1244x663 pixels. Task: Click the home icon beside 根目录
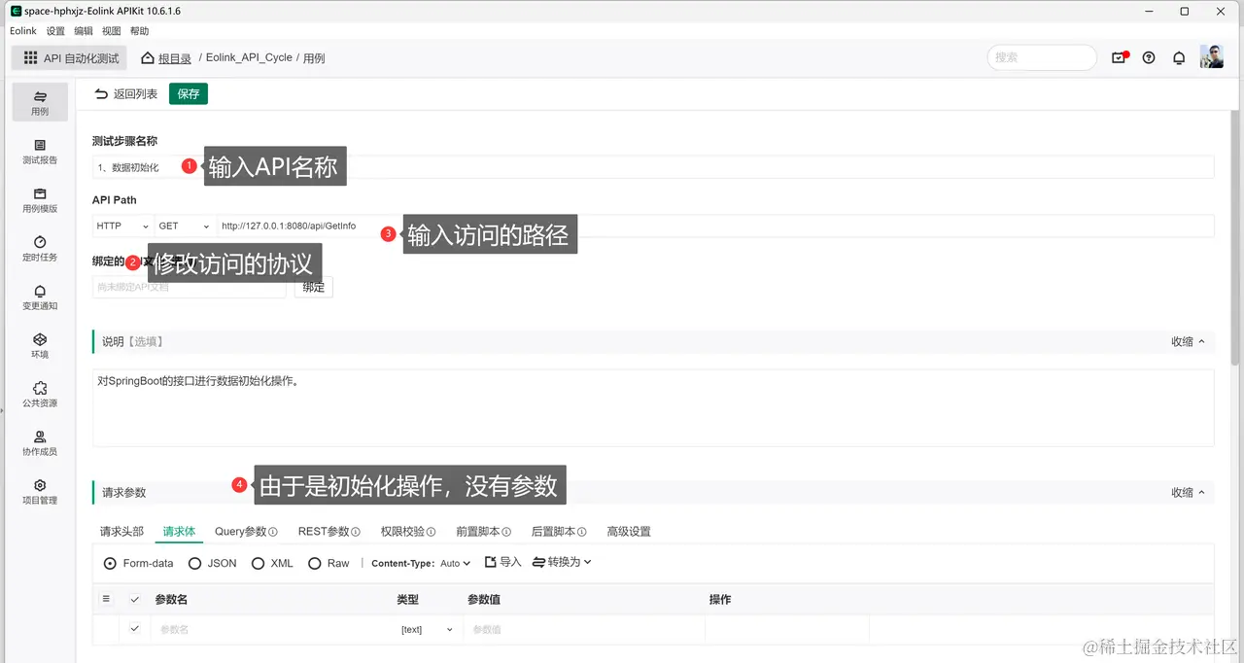pyautogui.click(x=148, y=57)
